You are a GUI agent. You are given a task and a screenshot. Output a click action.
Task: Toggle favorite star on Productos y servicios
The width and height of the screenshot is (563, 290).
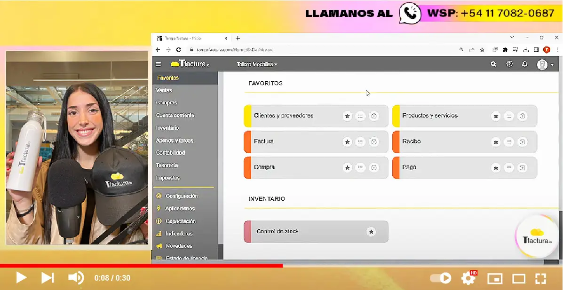tap(495, 116)
